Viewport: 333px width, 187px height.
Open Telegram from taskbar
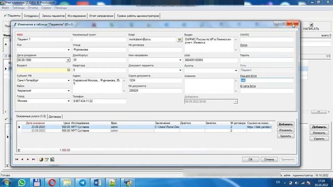pos(82,182)
